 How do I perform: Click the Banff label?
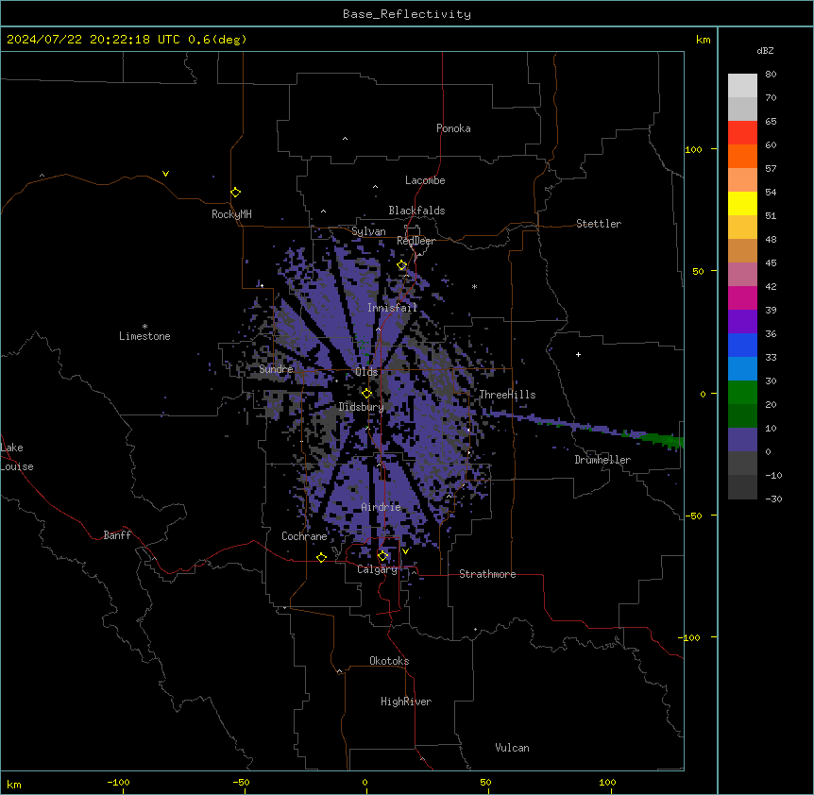coord(117,535)
